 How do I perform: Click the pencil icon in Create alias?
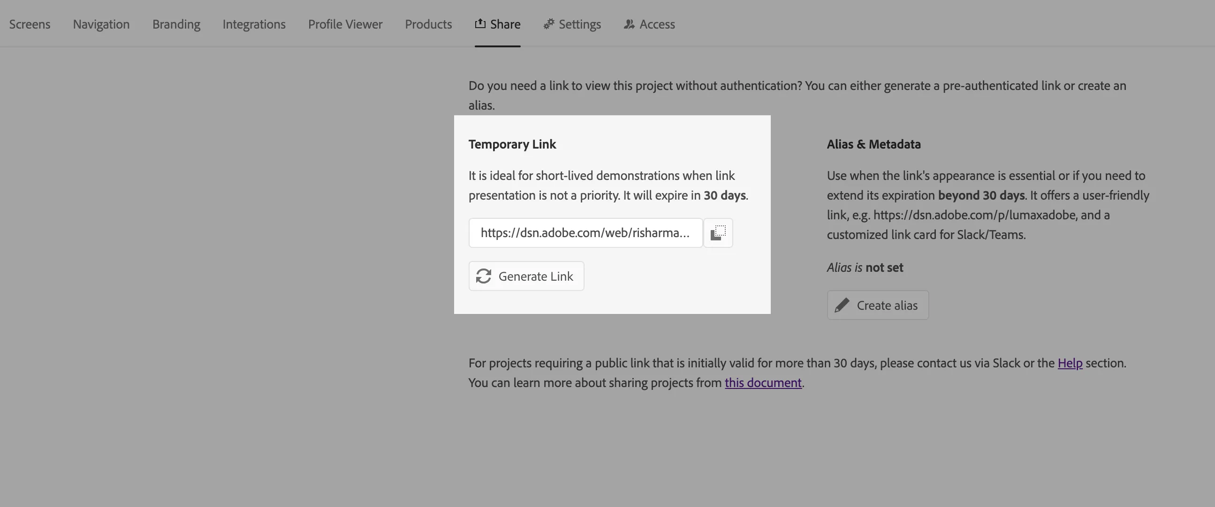pos(842,306)
